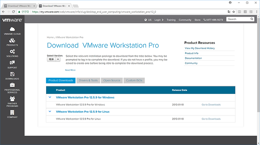Switch to Drivers & Tools tab
The width and height of the screenshot is (260, 145).
[x=88, y=81]
